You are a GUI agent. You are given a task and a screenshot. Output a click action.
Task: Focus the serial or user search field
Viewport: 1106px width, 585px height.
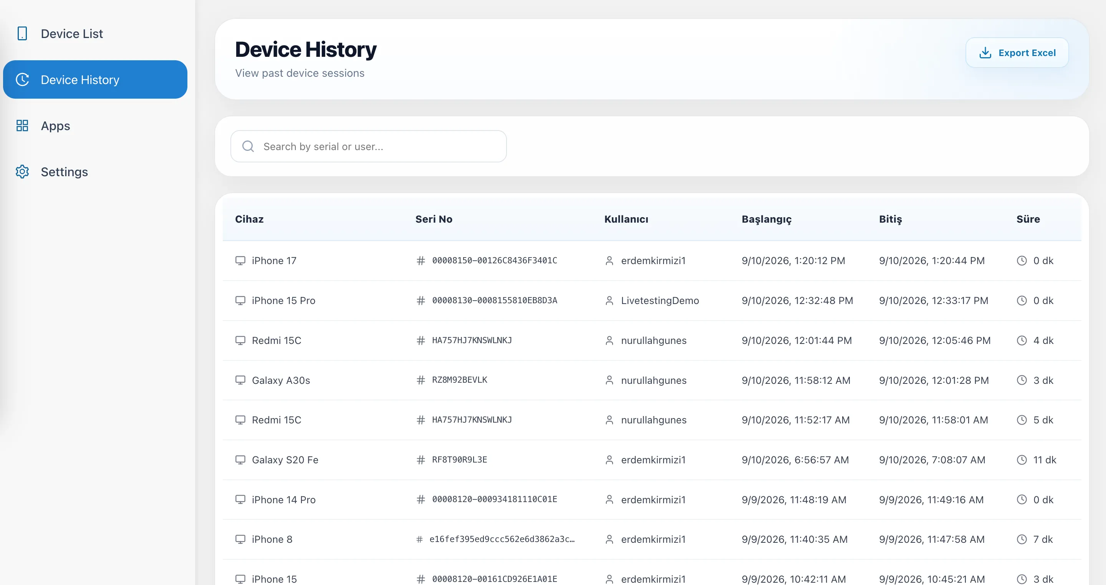click(368, 146)
